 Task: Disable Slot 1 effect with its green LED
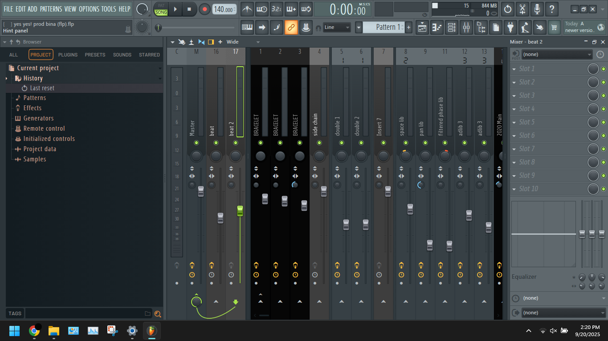tap(604, 69)
